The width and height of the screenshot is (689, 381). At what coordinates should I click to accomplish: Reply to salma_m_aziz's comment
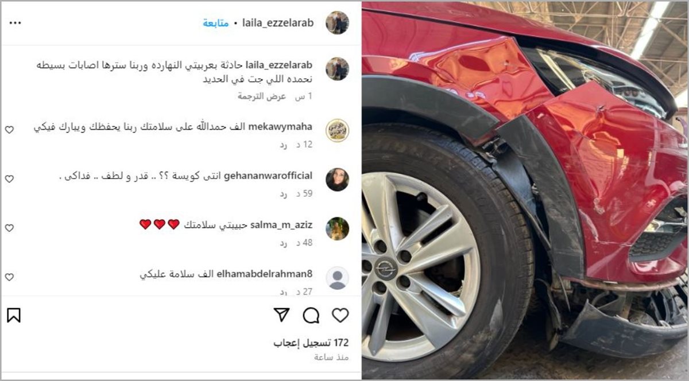coord(283,243)
